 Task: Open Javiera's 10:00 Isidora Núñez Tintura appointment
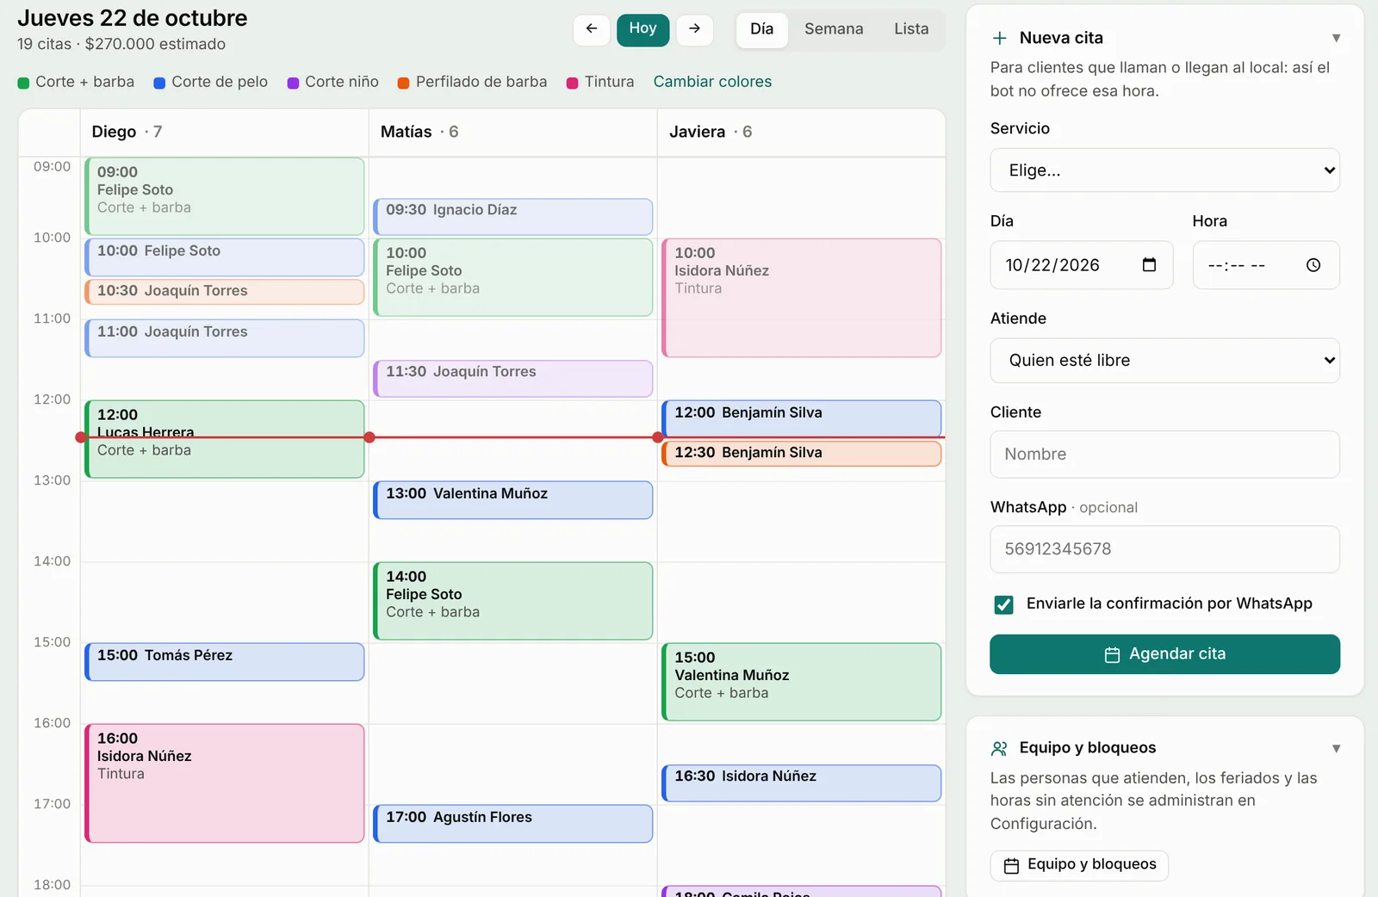tap(801, 298)
